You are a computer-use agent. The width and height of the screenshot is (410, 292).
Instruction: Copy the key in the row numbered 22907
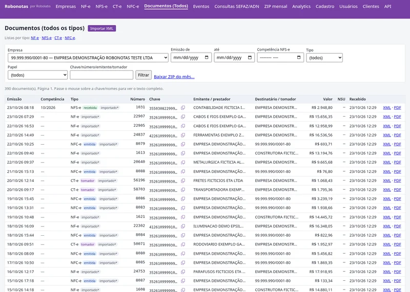(x=183, y=117)
